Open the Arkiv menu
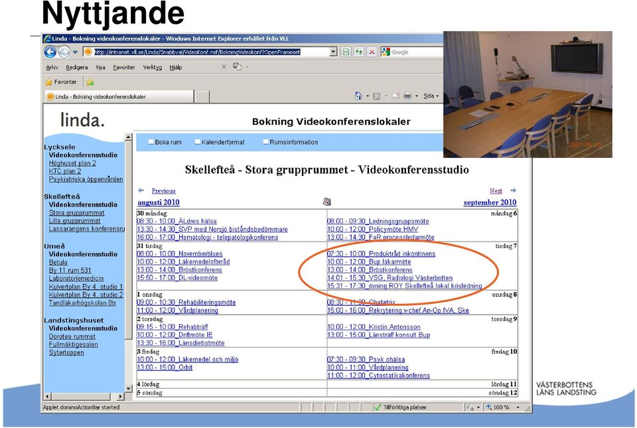This screenshot has height=428, width=637. pos(52,68)
